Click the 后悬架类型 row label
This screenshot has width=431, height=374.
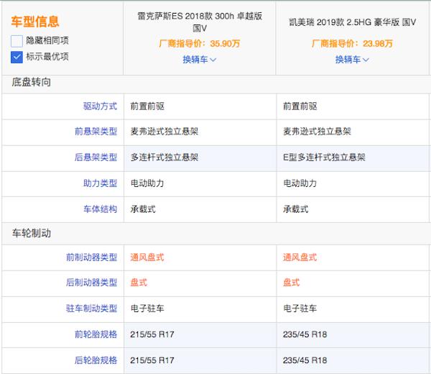[96, 158]
